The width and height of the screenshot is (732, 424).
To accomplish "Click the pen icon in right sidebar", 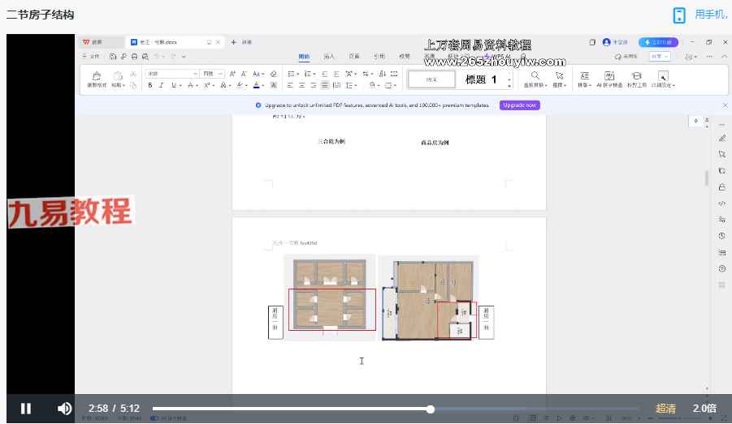I will [721, 139].
